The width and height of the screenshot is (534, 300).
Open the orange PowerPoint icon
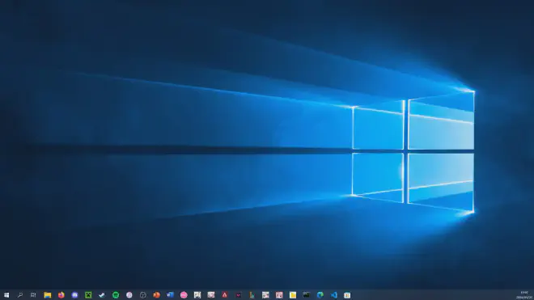tap(156, 295)
